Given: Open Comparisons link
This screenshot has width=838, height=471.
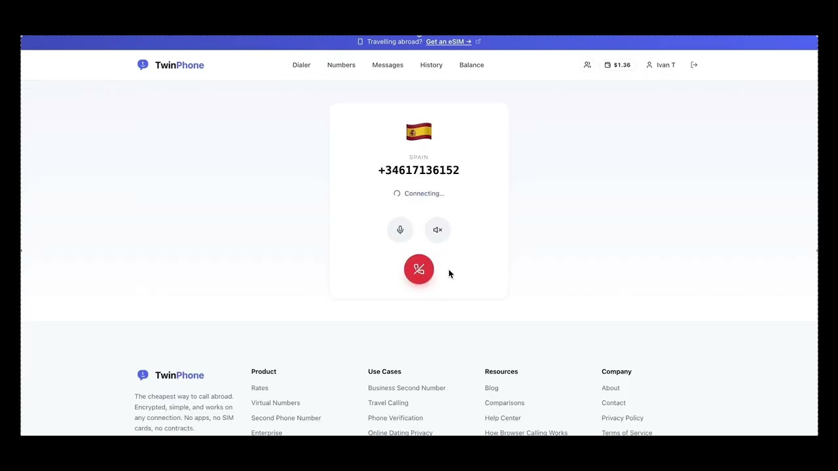Looking at the screenshot, I should (x=505, y=403).
